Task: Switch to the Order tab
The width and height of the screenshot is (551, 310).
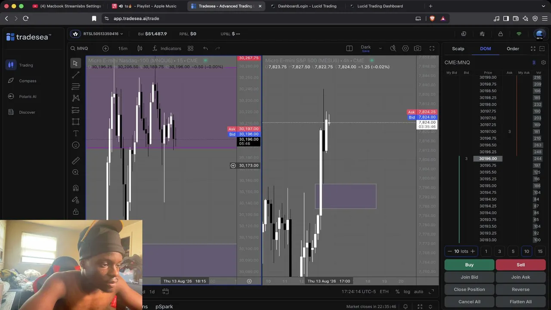Action: pos(513,49)
